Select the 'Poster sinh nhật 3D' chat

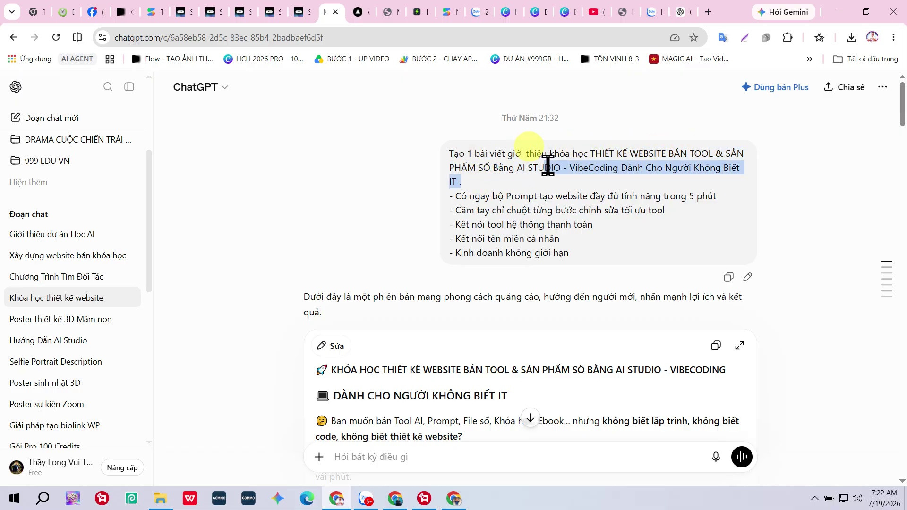pyautogui.click(x=45, y=383)
